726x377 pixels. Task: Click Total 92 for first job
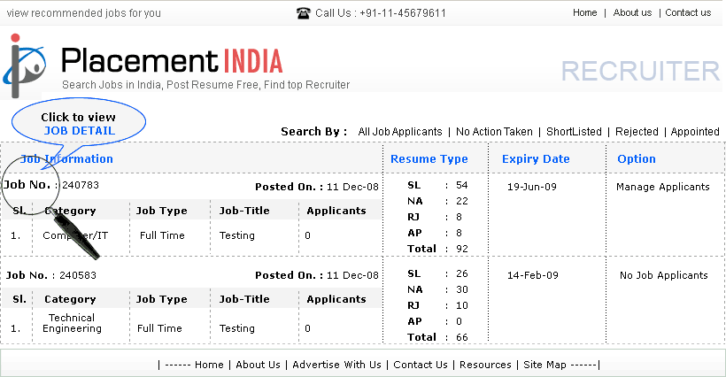461,249
